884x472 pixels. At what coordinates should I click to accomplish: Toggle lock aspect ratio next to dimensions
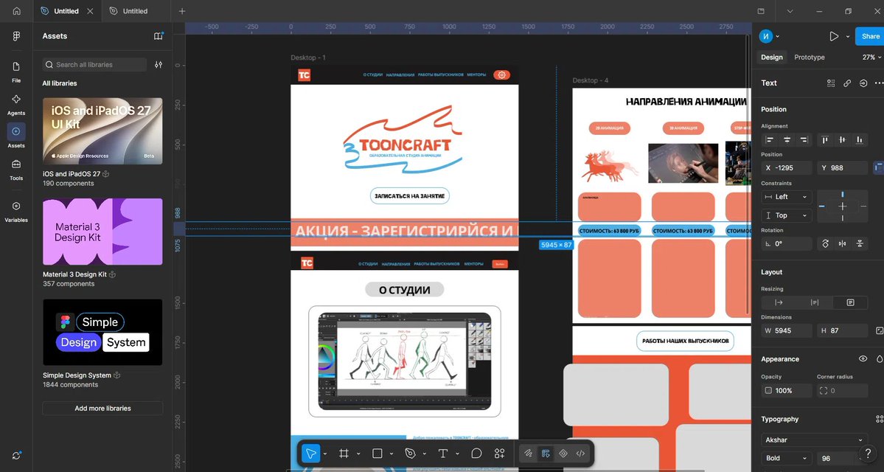pos(879,330)
